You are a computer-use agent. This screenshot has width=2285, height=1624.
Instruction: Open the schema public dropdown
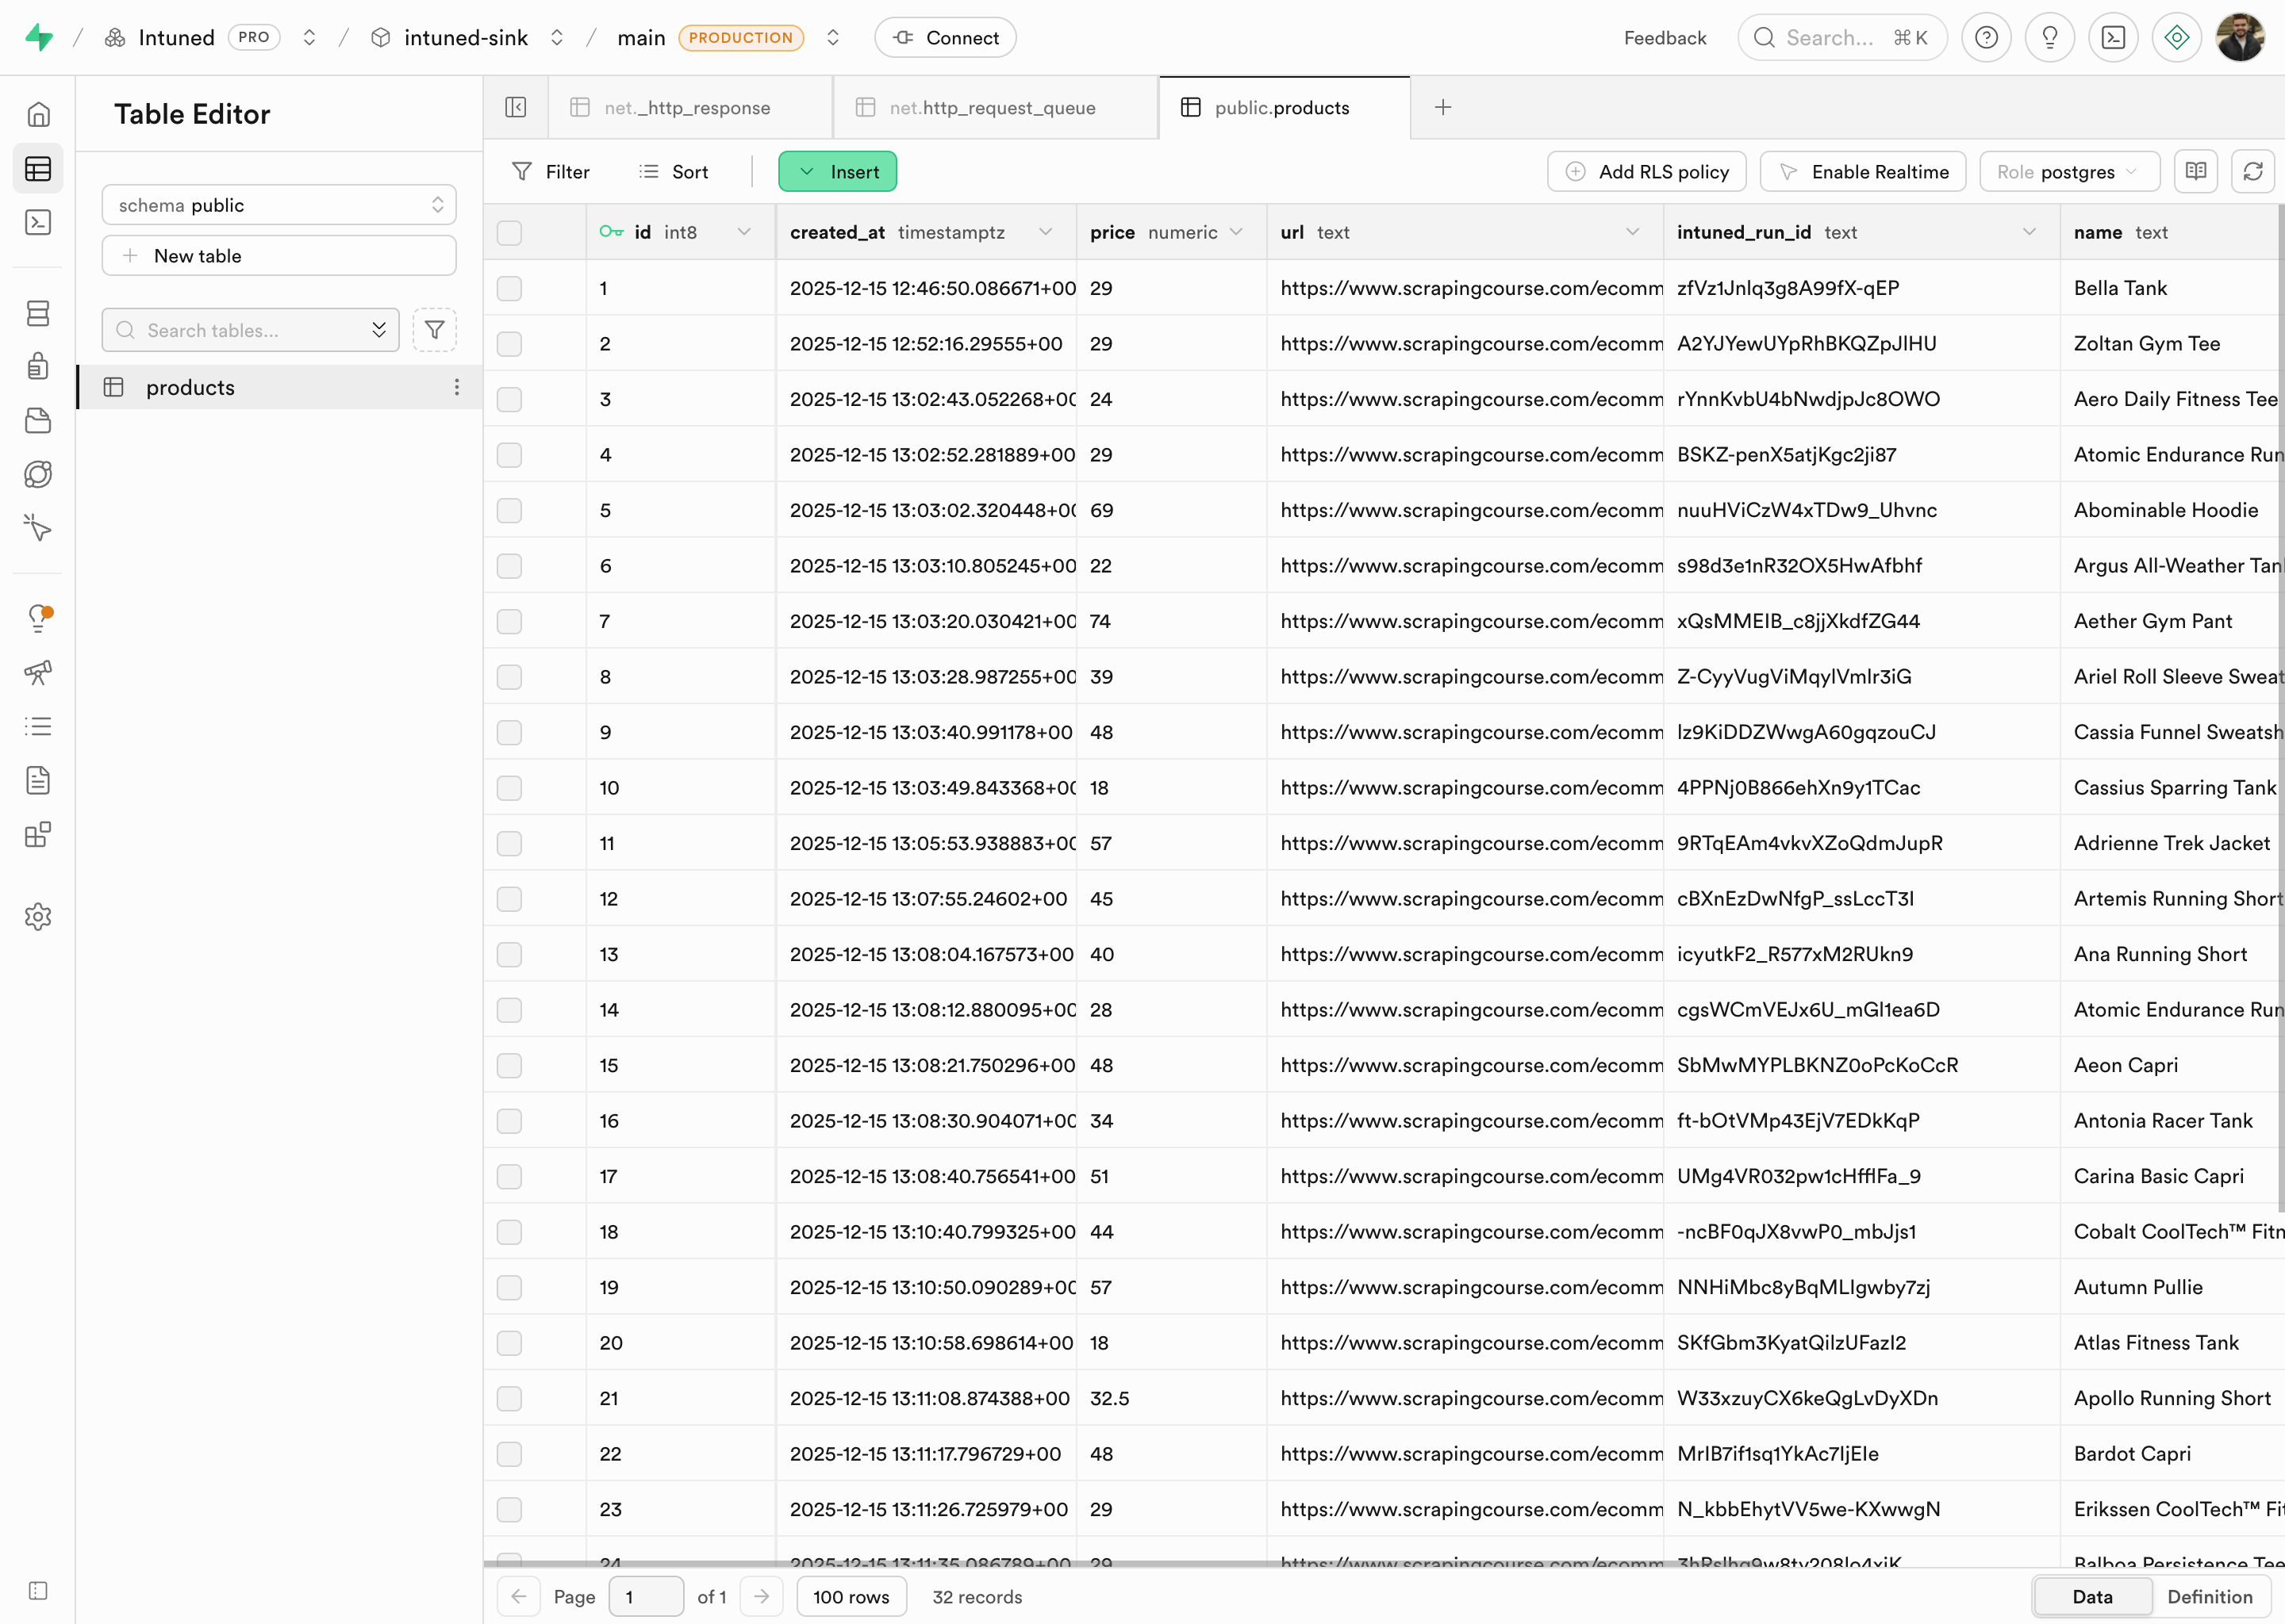[279, 205]
